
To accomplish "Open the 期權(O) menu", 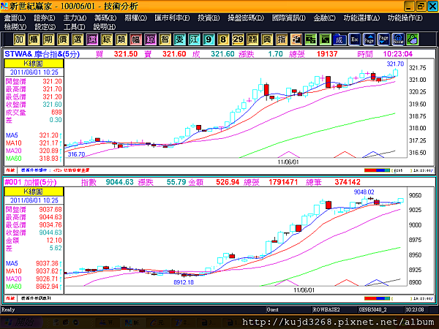I will (136, 18).
